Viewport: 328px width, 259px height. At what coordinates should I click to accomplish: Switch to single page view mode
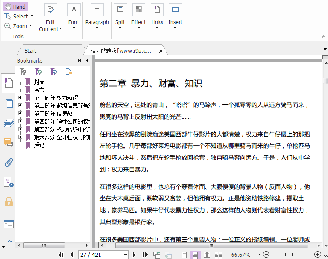[x=184, y=255]
